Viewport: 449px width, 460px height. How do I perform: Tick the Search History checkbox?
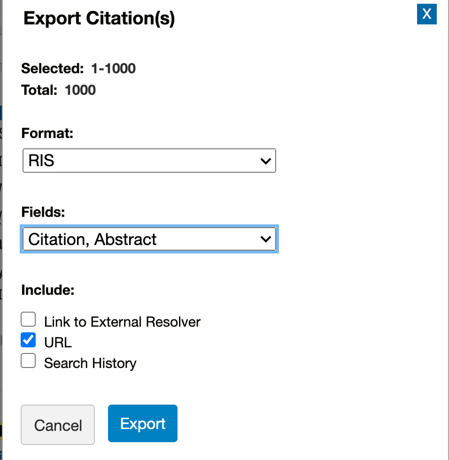click(x=28, y=360)
